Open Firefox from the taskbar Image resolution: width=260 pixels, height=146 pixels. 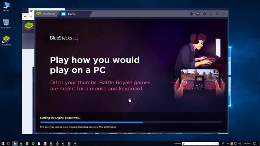pyautogui.click(x=57, y=144)
